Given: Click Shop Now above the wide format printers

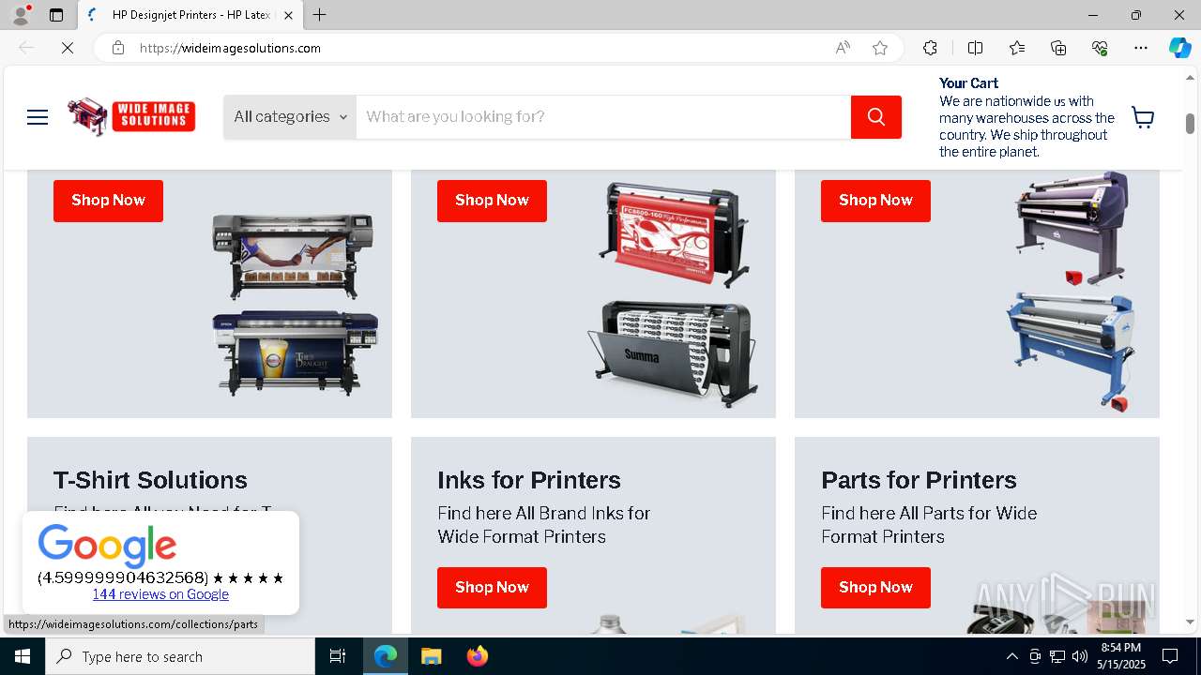Looking at the screenshot, I should 108,201.
